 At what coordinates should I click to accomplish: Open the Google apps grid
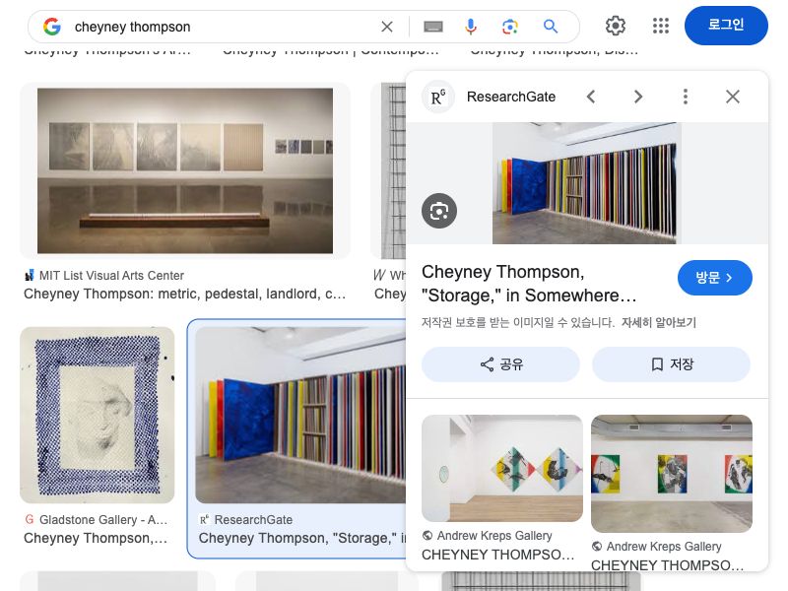click(660, 26)
